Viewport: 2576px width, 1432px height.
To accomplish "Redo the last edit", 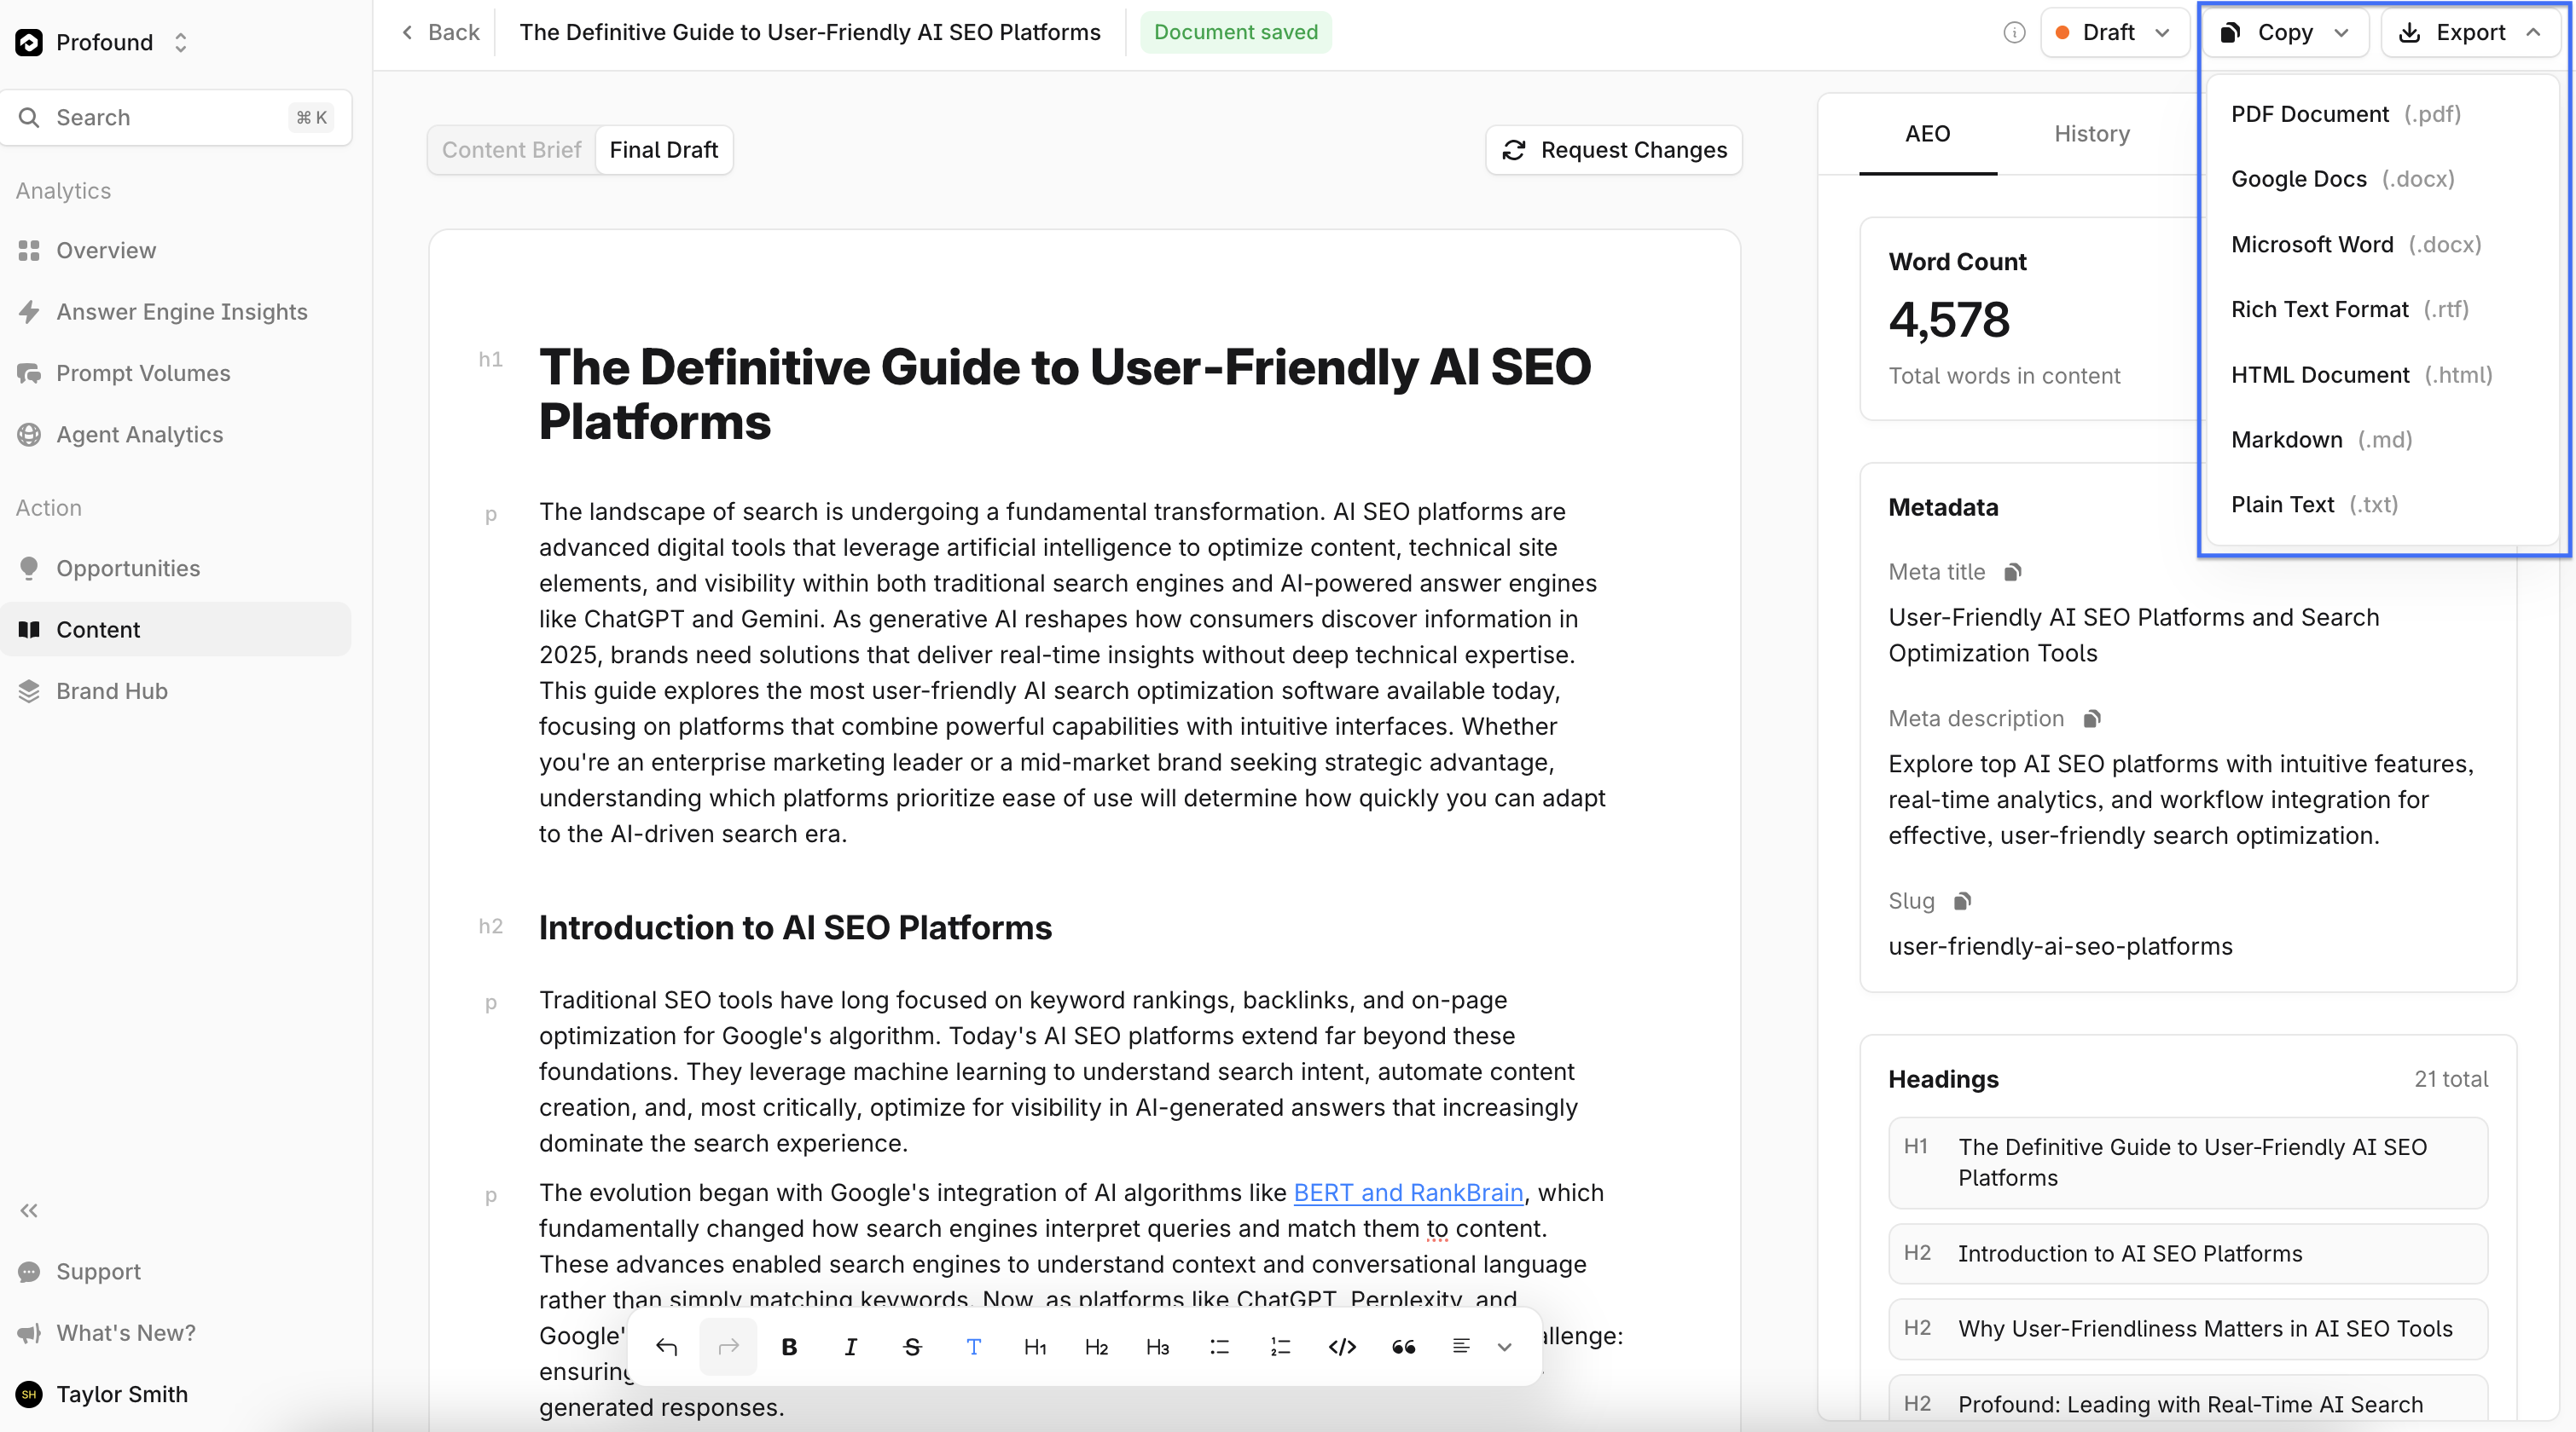I will (x=728, y=1347).
